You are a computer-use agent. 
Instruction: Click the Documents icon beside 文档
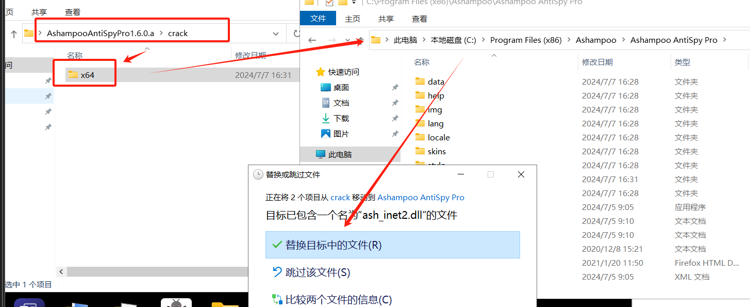click(325, 103)
